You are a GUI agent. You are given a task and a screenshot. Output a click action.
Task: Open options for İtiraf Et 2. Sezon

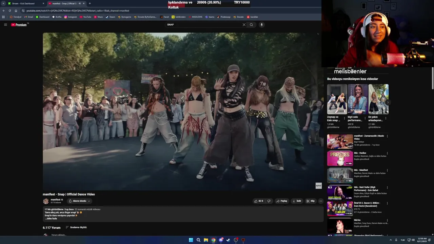coord(387,203)
